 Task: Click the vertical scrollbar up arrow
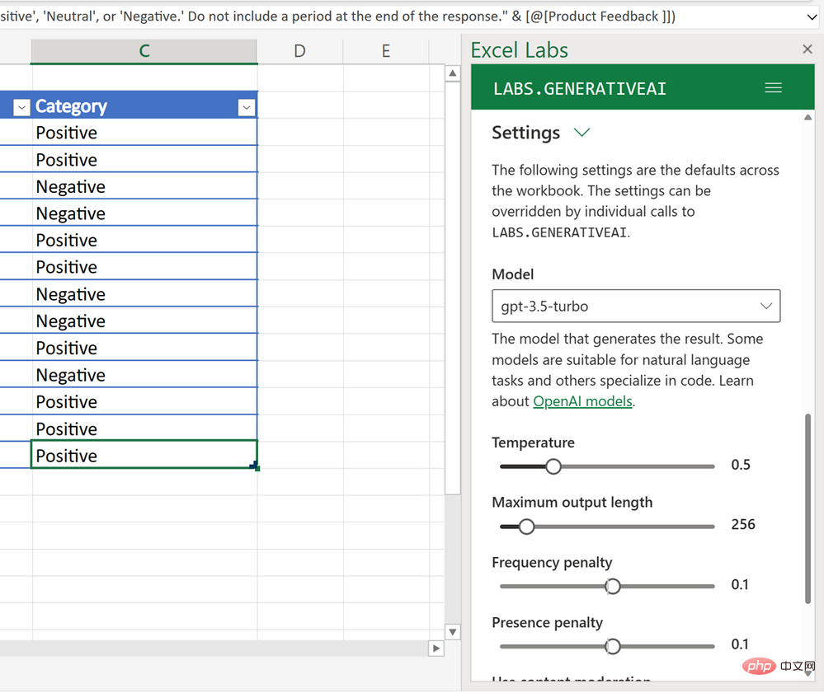[x=452, y=73]
